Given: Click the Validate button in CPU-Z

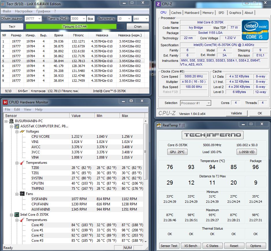Looking at the screenshot, I should (x=236, y=113).
